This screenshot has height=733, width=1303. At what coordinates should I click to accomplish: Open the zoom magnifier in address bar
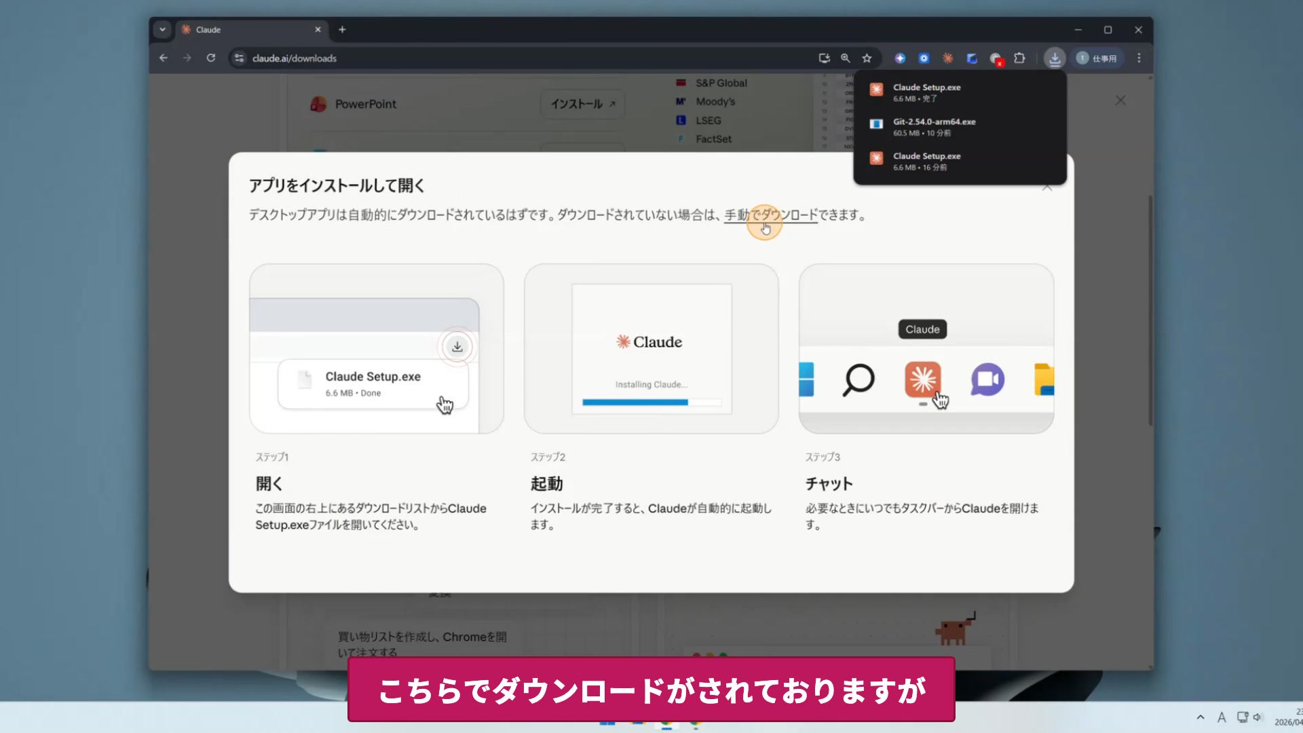coord(846,58)
